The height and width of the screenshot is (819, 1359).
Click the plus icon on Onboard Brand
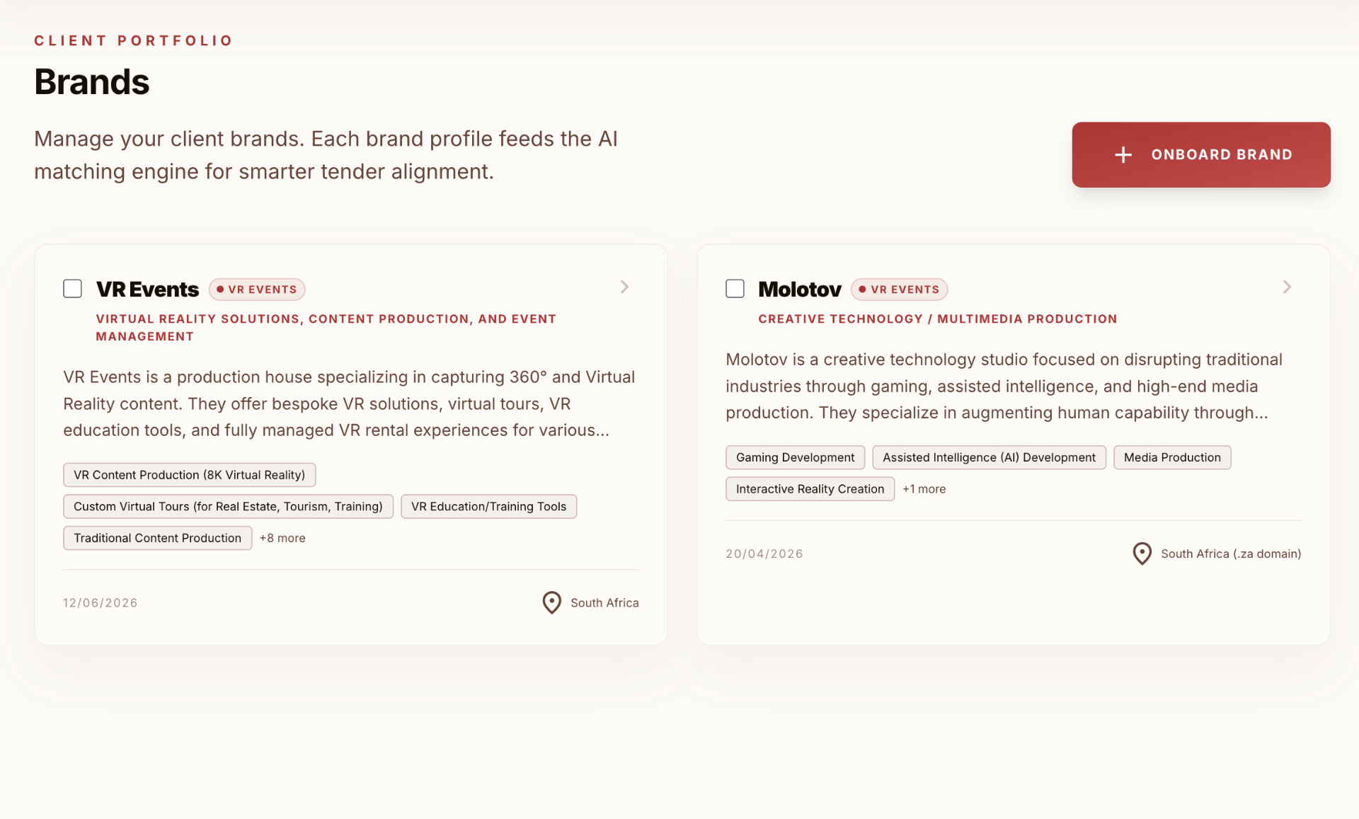[x=1123, y=155]
